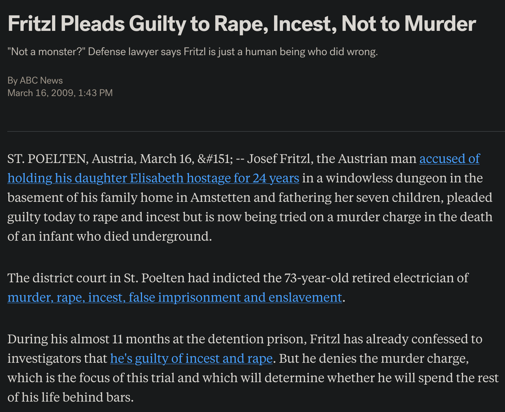Click the "&#151;" characters in the dateline
This screenshot has height=412, width=505.
(215, 158)
